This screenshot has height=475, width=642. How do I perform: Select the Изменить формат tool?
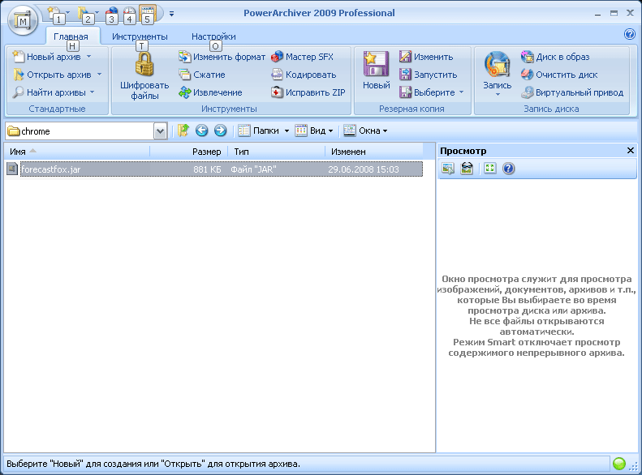[x=222, y=57]
